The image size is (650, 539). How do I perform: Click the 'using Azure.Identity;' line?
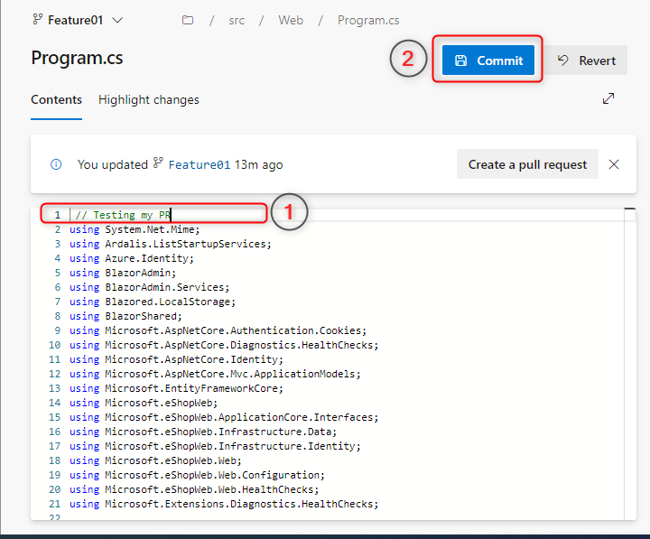[x=132, y=258]
